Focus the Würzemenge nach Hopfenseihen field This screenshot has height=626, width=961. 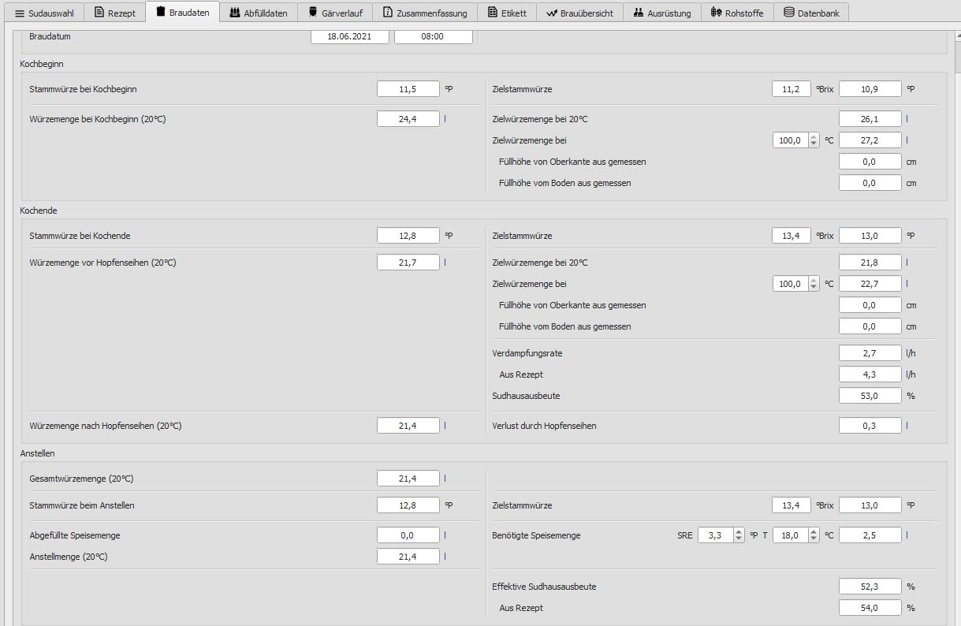[408, 426]
